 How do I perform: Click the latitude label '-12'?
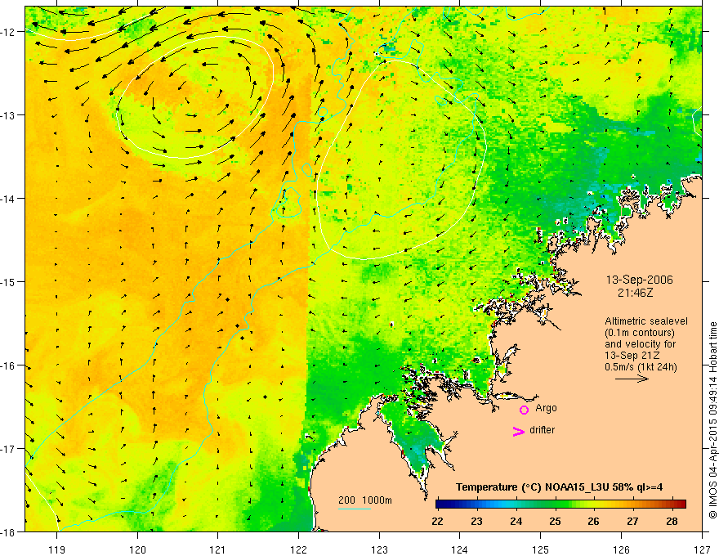(x=9, y=32)
